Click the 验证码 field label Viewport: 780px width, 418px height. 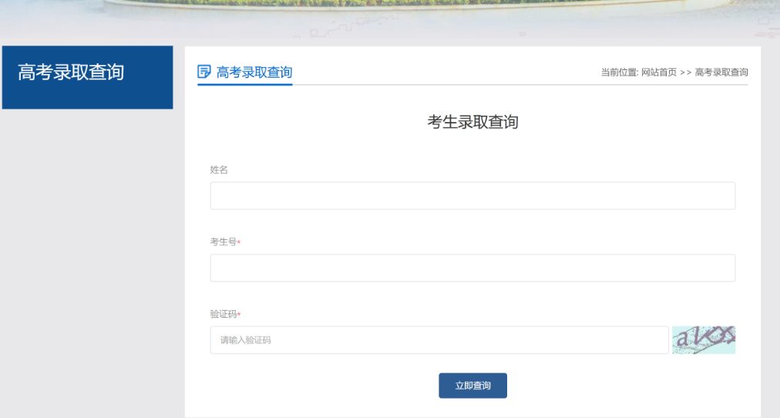(224, 314)
